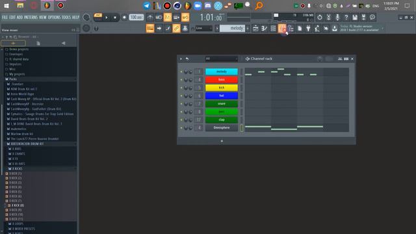
Task: Click Channel rack undo arrow icon
Action: click(x=187, y=59)
